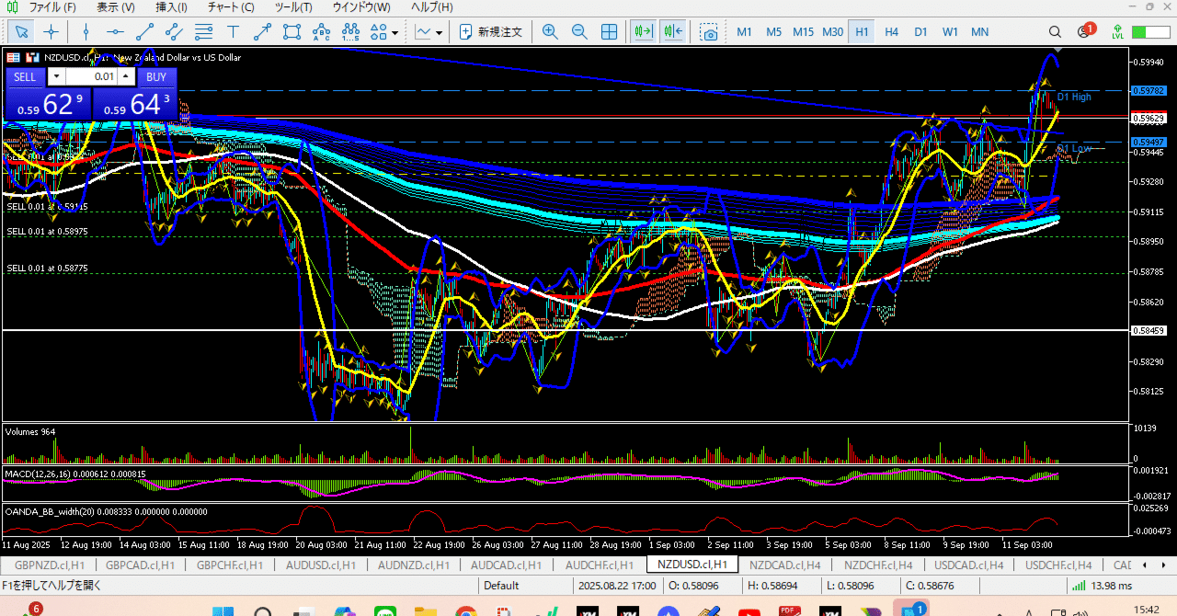Click the SELL one-click trading button

(25, 76)
